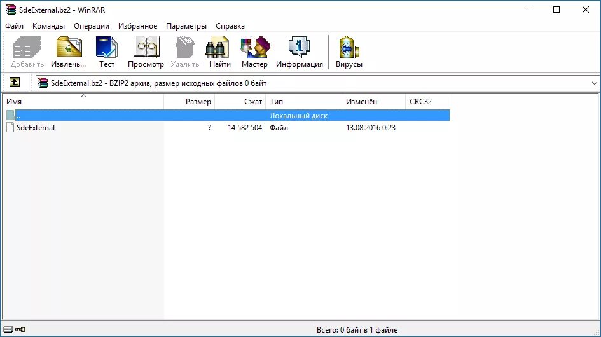
Task: Open the Команды menu
Action: pos(49,26)
